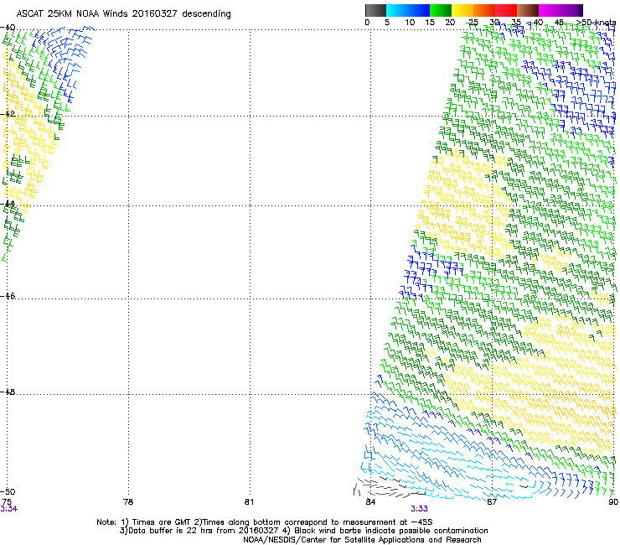Select the yellow 20-25 knots legend band
620x545 pixels.
click(x=462, y=10)
